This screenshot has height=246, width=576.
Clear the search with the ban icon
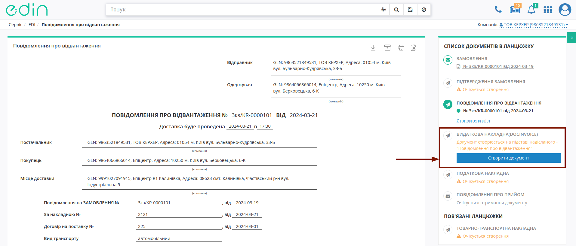point(424,10)
